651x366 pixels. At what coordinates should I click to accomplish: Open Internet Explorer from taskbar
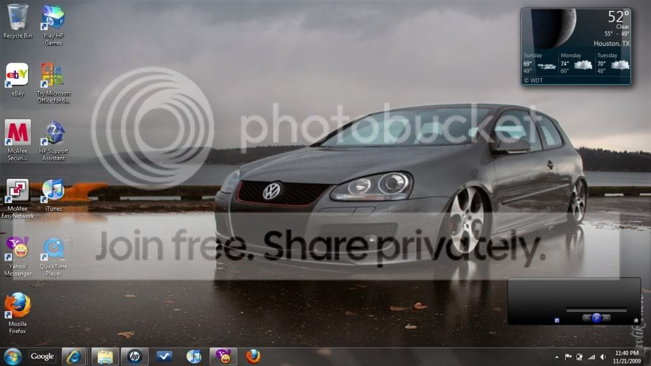(74, 356)
